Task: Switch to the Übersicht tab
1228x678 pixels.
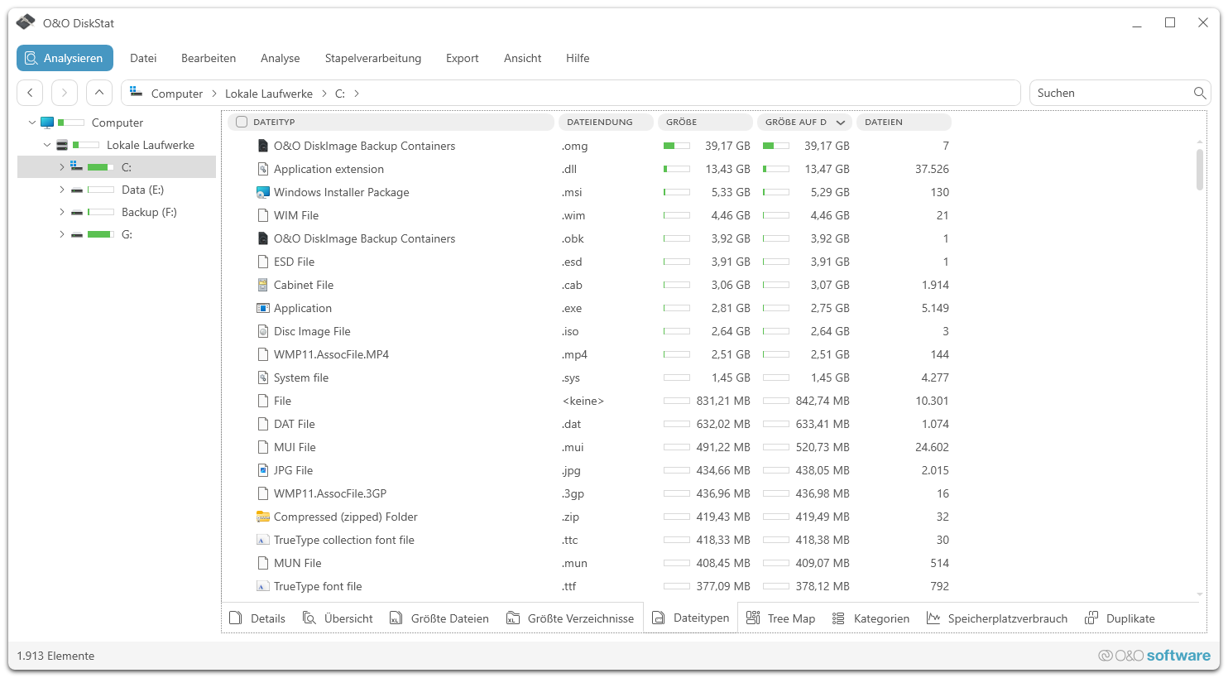Action: 338,618
